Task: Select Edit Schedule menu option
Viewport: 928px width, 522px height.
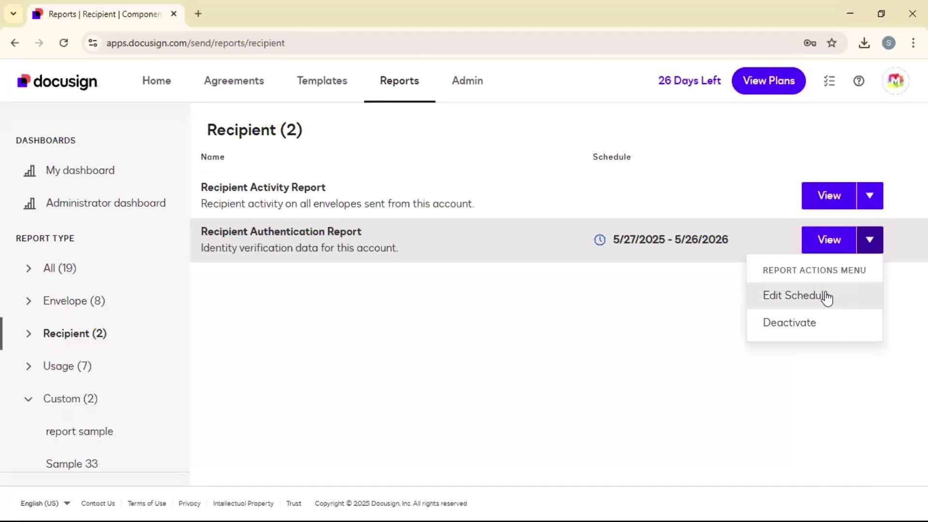Action: (814, 295)
